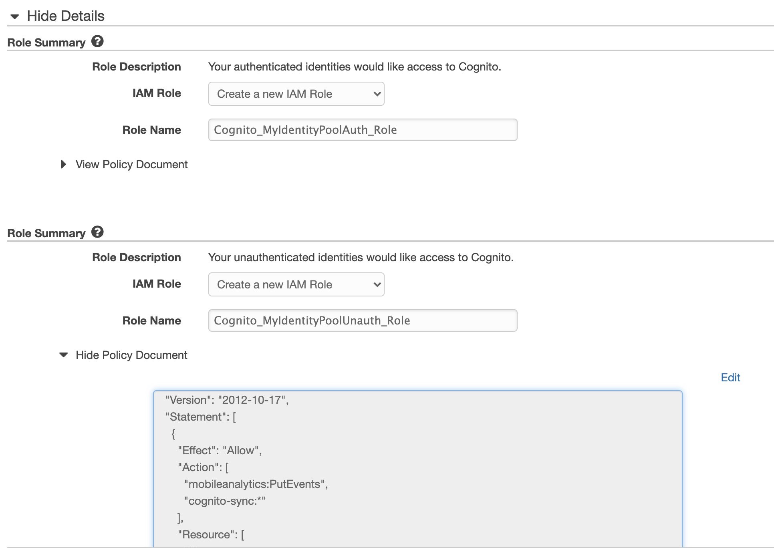The height and width of the screenshot is (548, 774).
Task: Collapse the Hide Details section
Action: tap(57, 16)
